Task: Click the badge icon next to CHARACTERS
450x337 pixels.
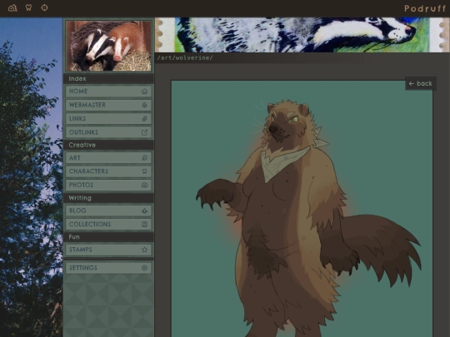Action: [144, 171]
